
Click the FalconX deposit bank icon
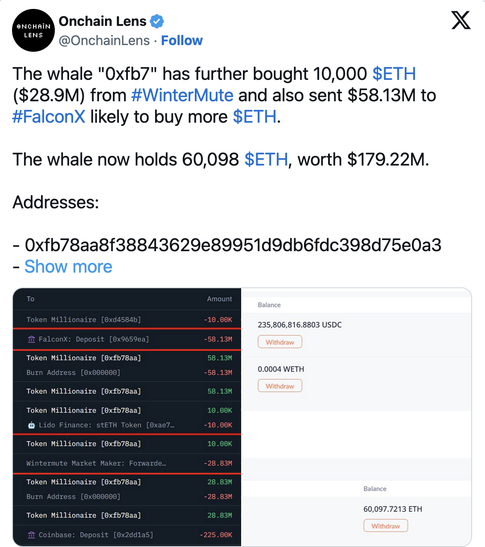tap(31, 340)
